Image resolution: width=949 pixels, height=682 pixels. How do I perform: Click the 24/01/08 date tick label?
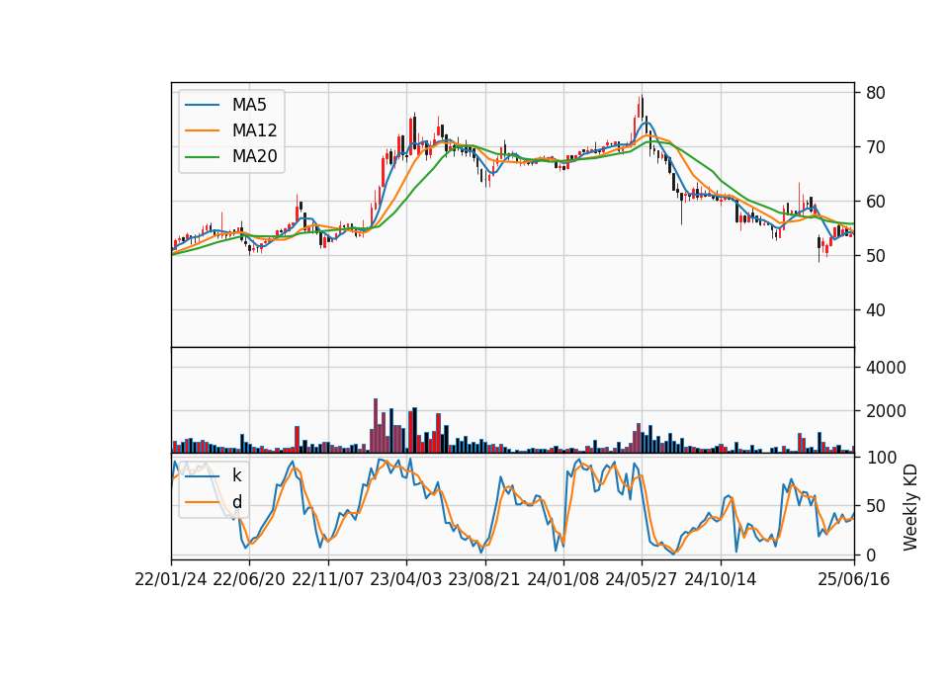562,580
